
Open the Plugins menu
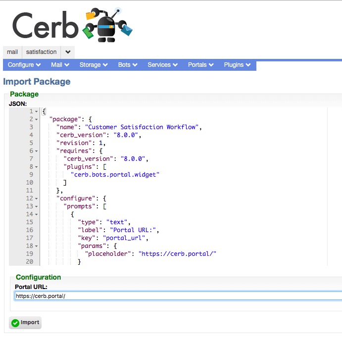[237, 65]
